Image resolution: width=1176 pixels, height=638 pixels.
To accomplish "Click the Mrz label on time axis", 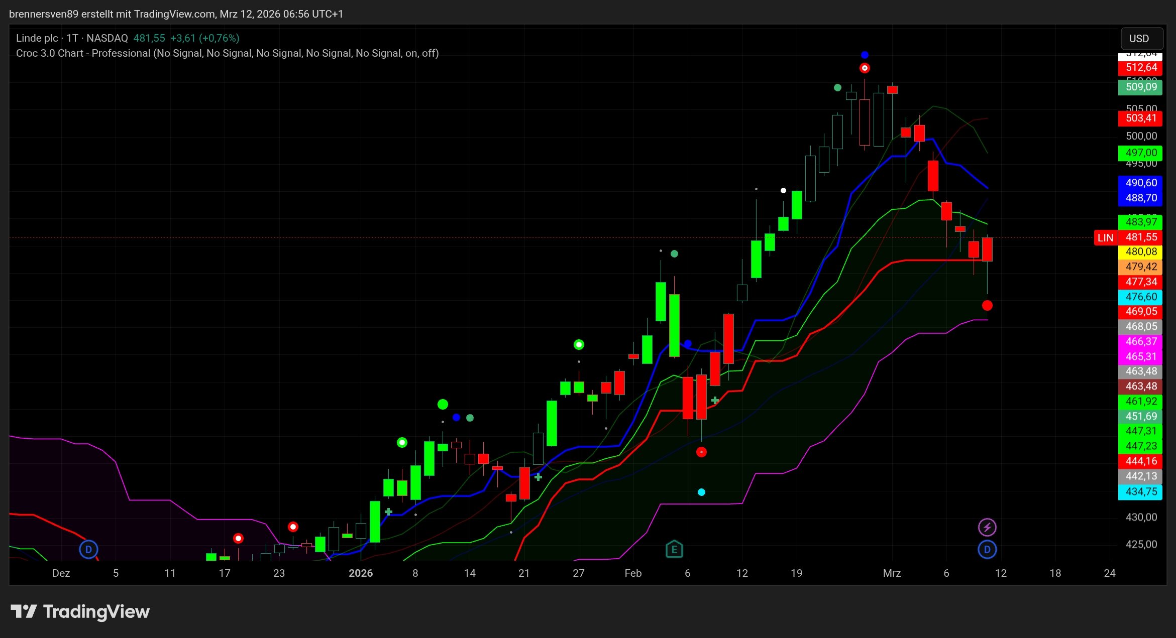I will tap(892, 573).
